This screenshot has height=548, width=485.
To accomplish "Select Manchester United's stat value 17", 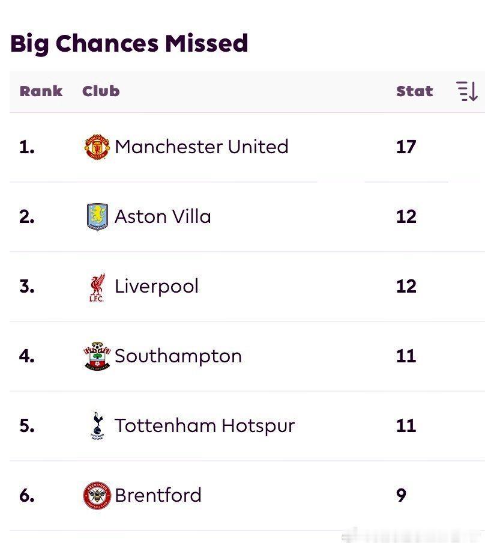I will coord(406,147).
